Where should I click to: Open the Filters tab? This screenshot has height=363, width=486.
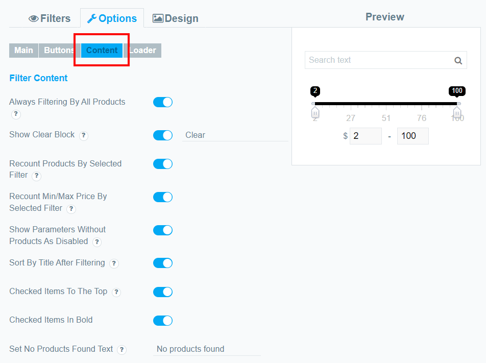point(50,18)
